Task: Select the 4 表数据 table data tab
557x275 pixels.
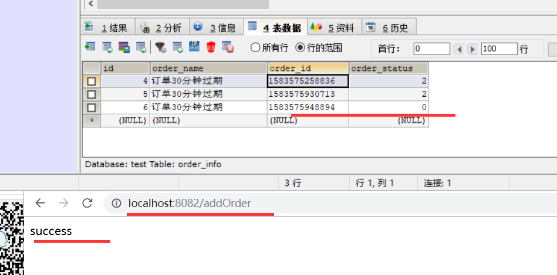Action: coord(276,27)
